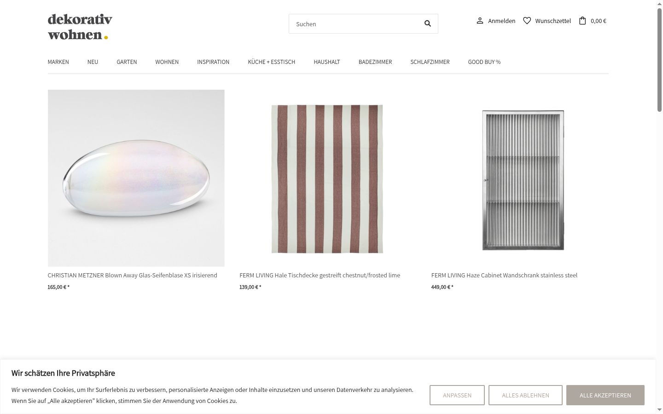Click the heart wishlist icon
Image resolution: width=663 pixels, height=414 pixels.
(x=527, y=21)
